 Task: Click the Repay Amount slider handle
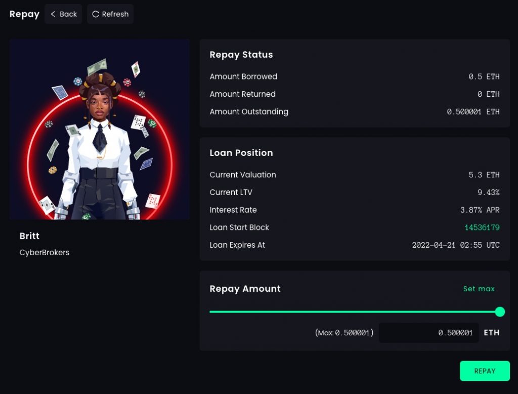pos(500,311)
